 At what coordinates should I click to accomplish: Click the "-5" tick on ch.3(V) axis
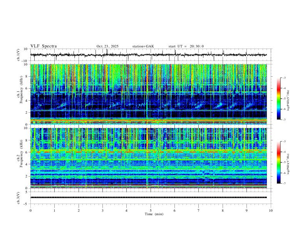26,204
